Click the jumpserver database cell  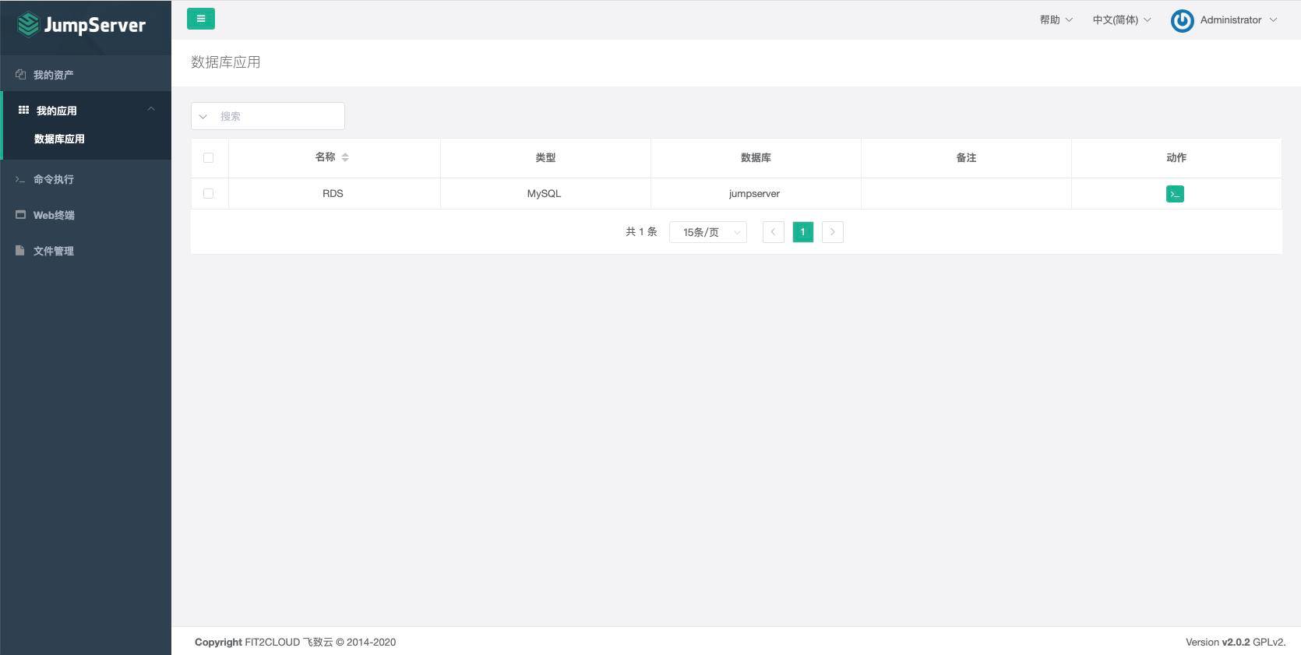[x=754, y=194]
